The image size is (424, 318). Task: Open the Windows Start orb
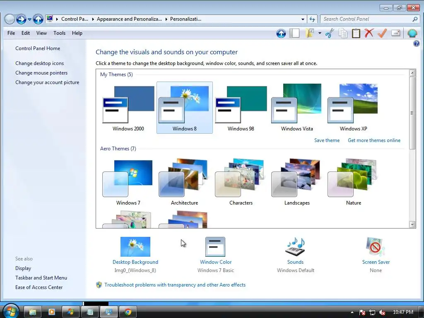11,311
